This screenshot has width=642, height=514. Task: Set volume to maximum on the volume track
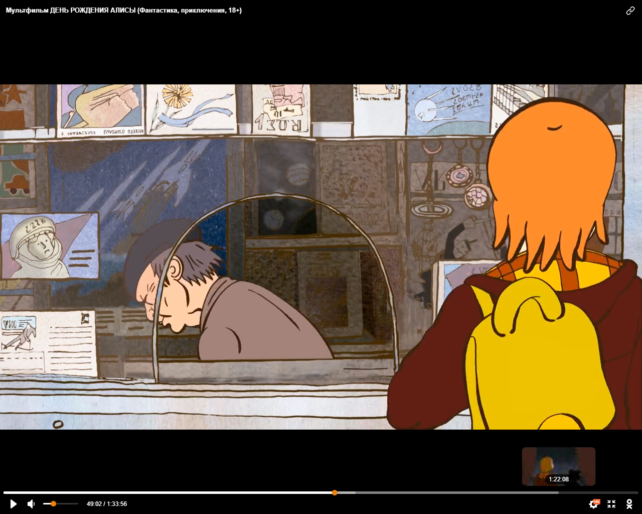77,503
